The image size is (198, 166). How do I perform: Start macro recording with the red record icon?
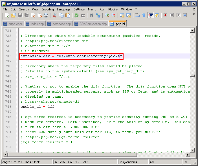(165, 15)
